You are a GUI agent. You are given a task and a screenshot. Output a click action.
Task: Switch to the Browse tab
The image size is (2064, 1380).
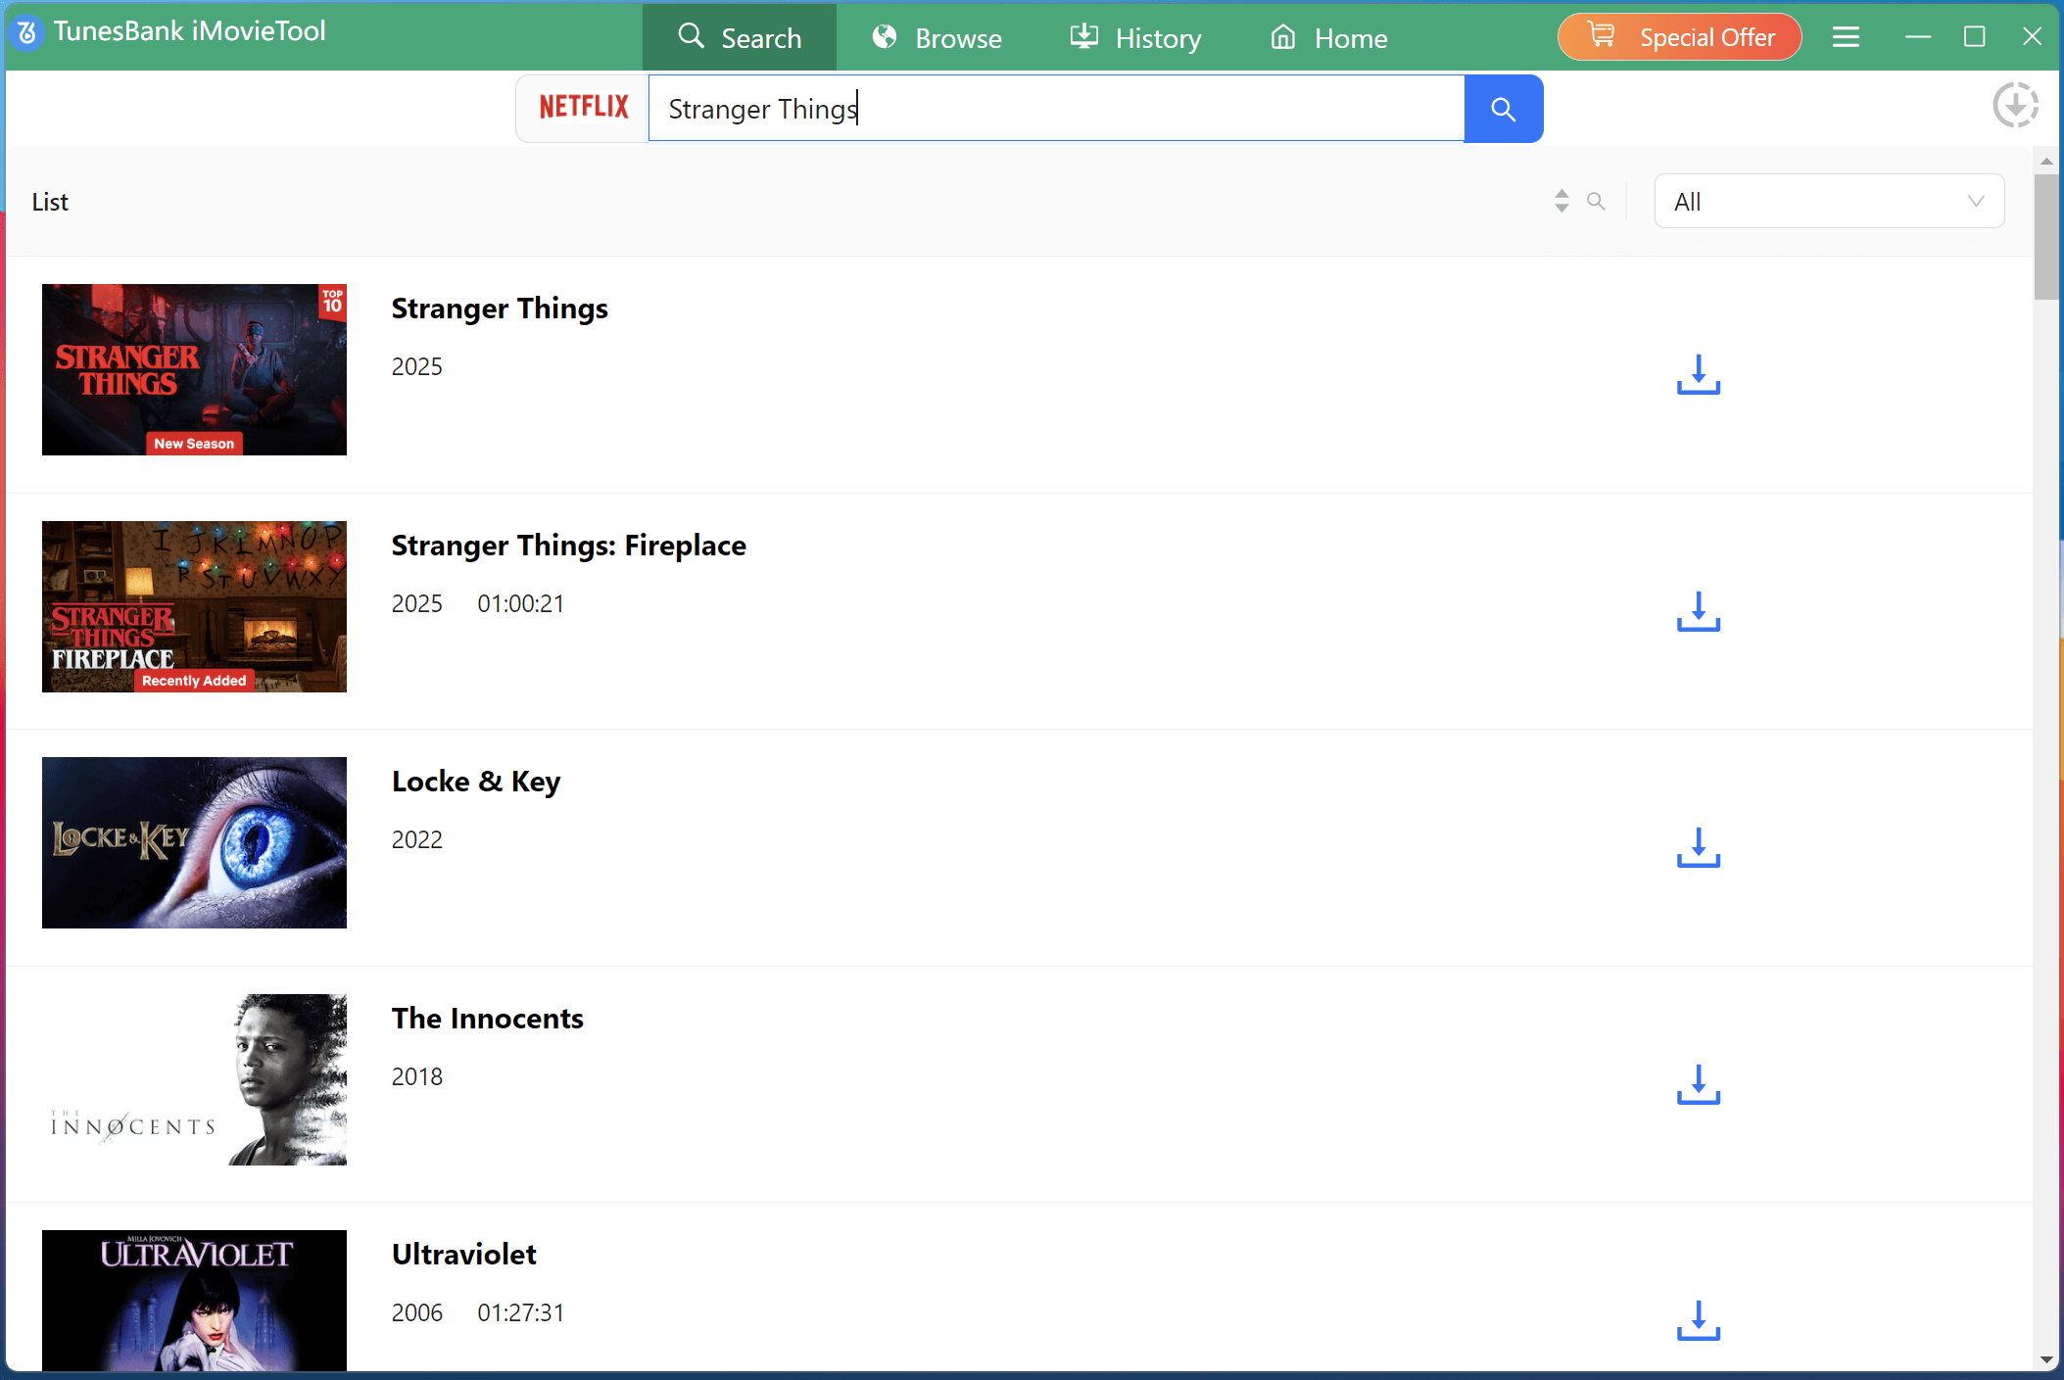pyautogui.click(x=936, y=37)
